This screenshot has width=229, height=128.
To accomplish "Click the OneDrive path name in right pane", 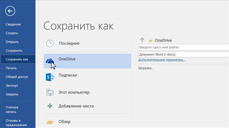I will click(x=163, y=40).
